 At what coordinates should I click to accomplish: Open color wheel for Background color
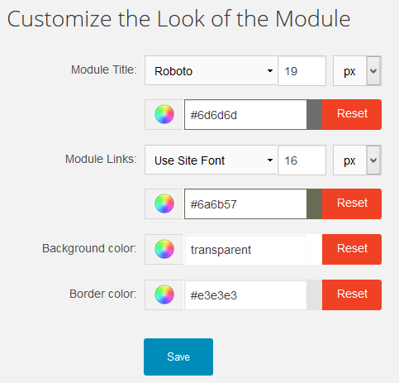[164, 249]
